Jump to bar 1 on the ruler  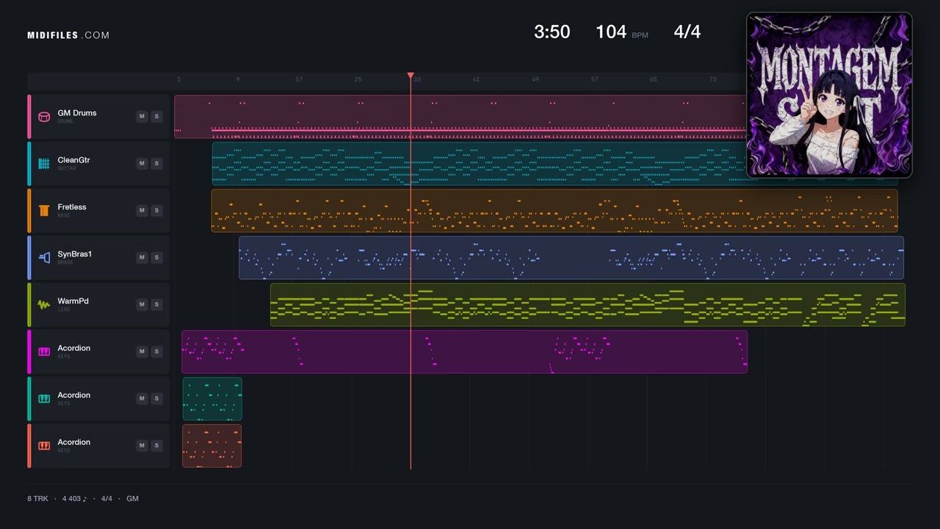[178, 79]
